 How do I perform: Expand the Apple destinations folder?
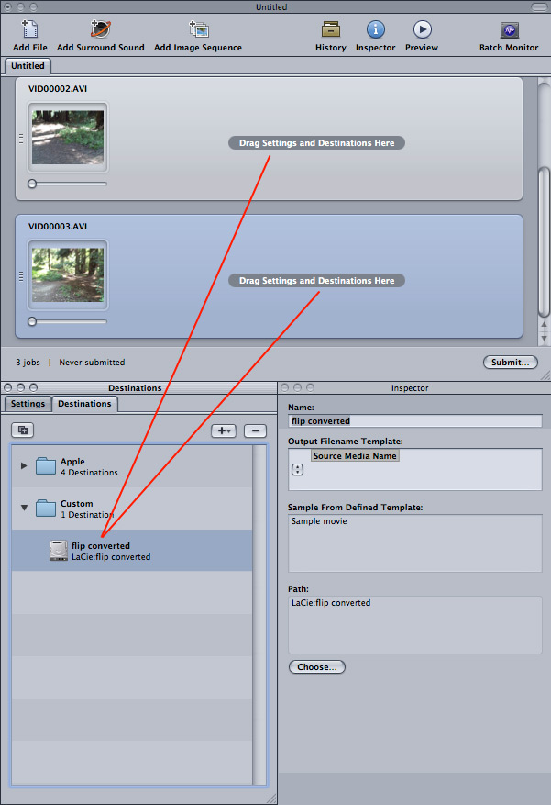pyautogui.click(x=24, y=466)
